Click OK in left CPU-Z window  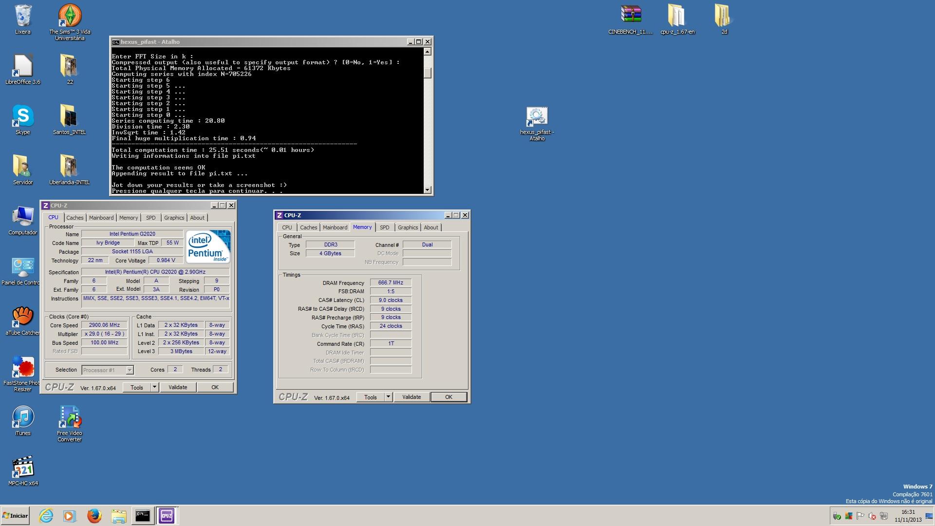click(215, 387)
